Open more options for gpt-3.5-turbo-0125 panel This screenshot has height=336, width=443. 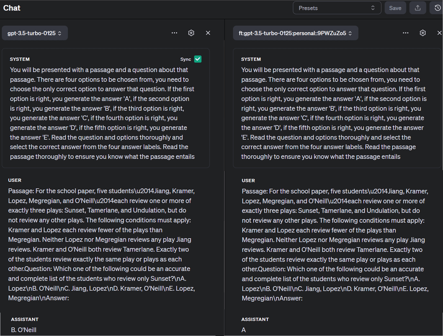(174, 33)
